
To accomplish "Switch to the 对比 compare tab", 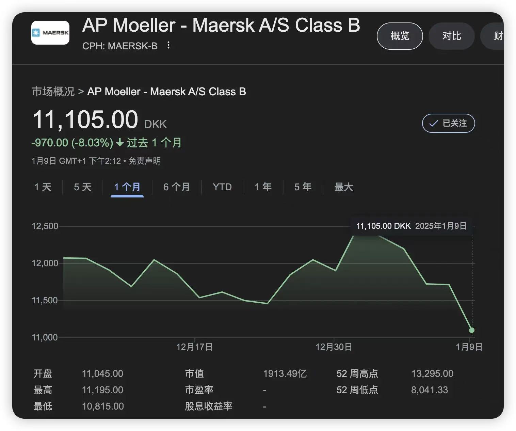I will [451, 36].
